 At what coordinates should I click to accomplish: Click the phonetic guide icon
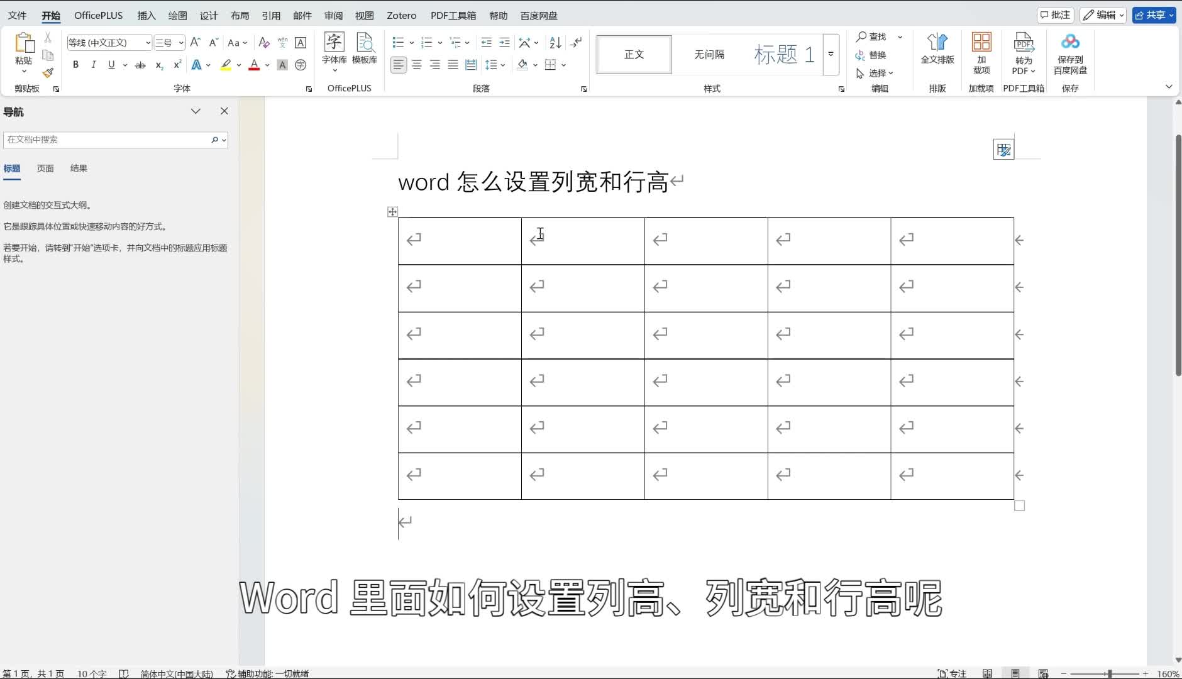[x=282, y=42]
